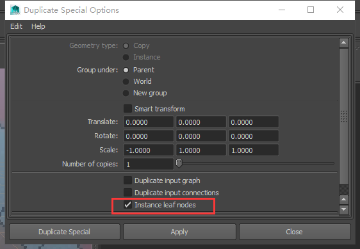Screen dimensions: 360x249
Task: Maximize the Duplicate Special Options window
Action: [311, 10]
